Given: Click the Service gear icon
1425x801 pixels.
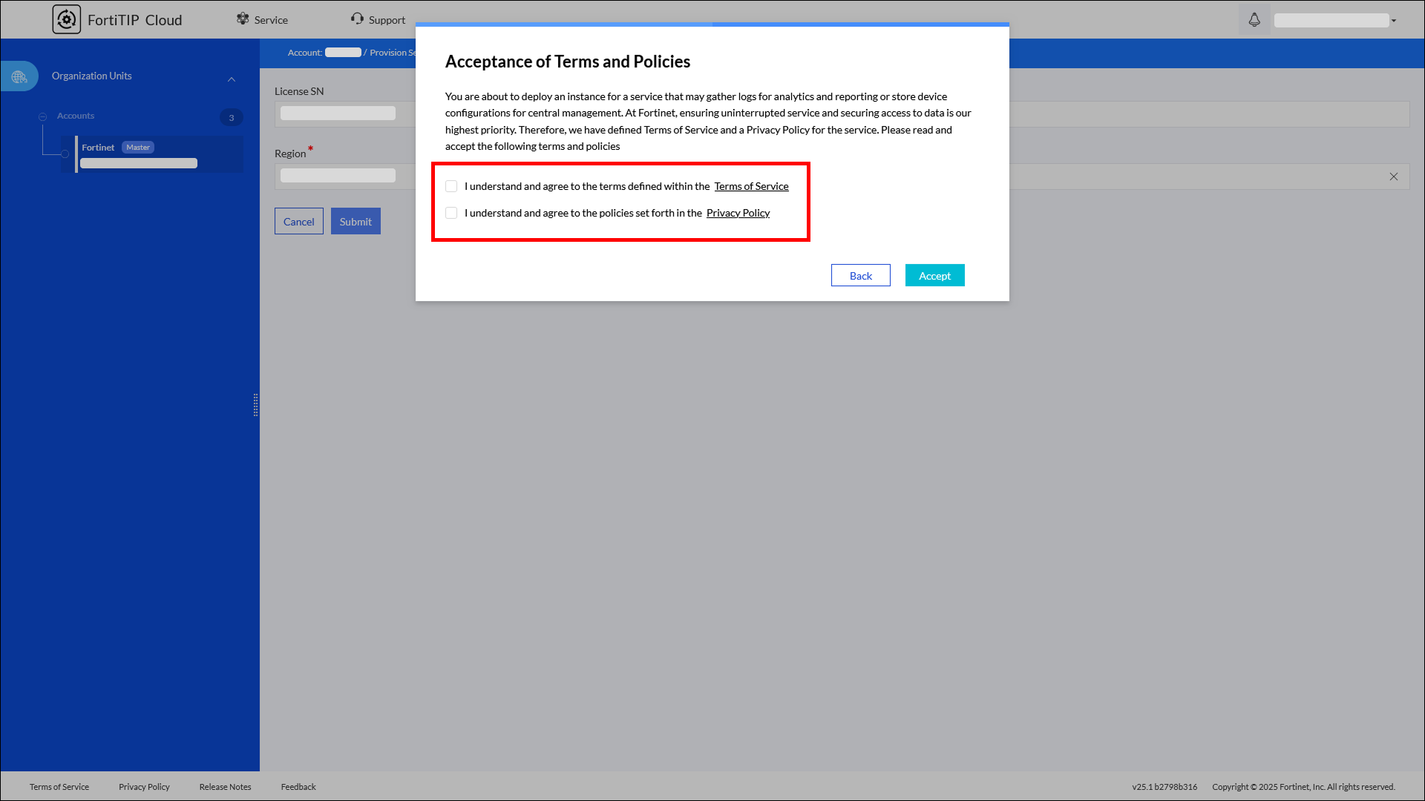Looking at the screenshot, I should [243, 19].
